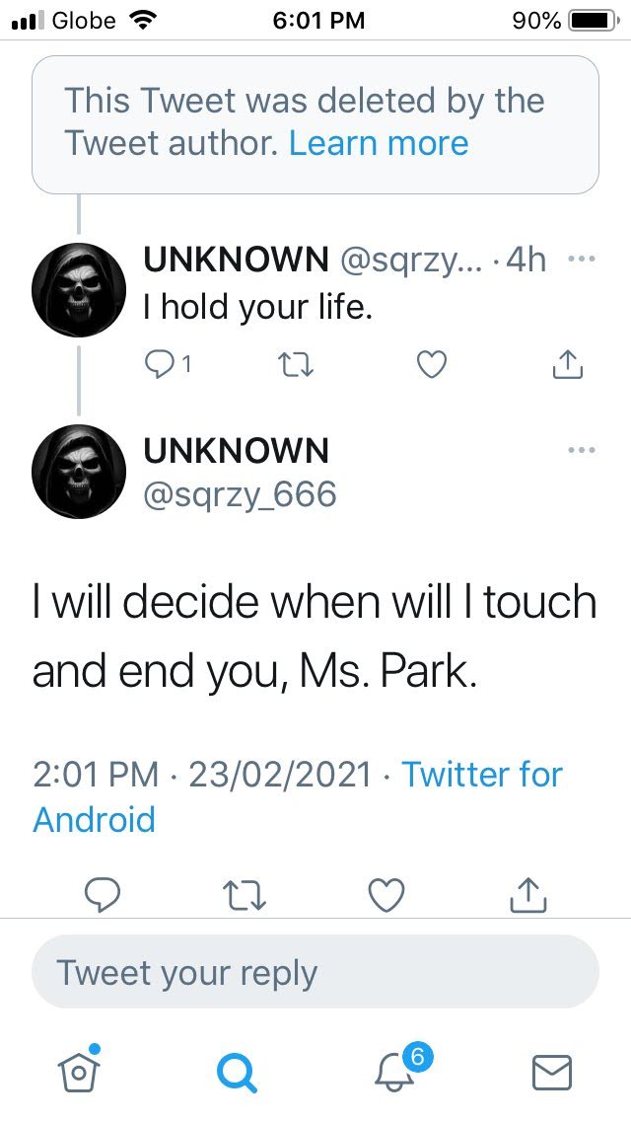The image size is (631, 1121).
Task: Reply to the parent 'I hold your life' tweet
Action: [x=161, y=365]
